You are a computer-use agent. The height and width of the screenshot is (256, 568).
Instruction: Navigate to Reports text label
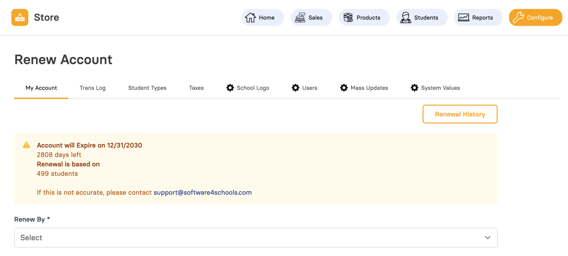tap(483, 18)
